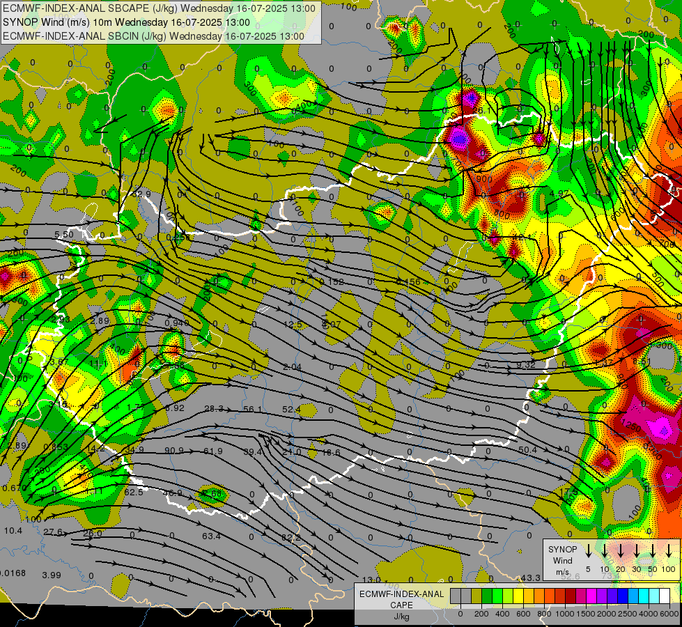Click the 'CAPE' label in bottom legend
682x627 pixels.
pos(401,605)
